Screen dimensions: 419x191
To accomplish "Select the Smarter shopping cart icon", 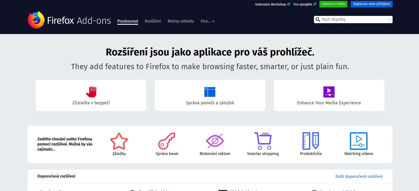I will pyautogui.click(x=263, y=141).
